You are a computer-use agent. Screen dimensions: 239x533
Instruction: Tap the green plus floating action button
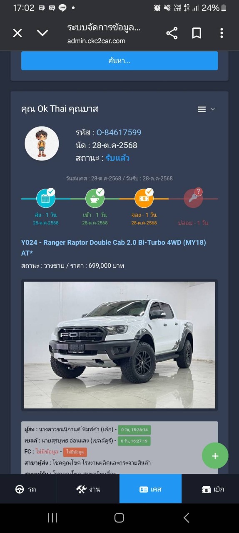pyautogui.click(x=215, y=456)
